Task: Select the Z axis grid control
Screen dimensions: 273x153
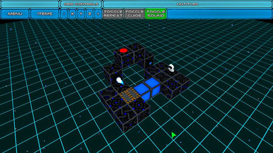Action: coord(89,14)
